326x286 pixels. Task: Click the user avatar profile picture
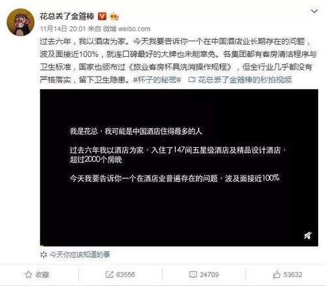tap(20, 22)
